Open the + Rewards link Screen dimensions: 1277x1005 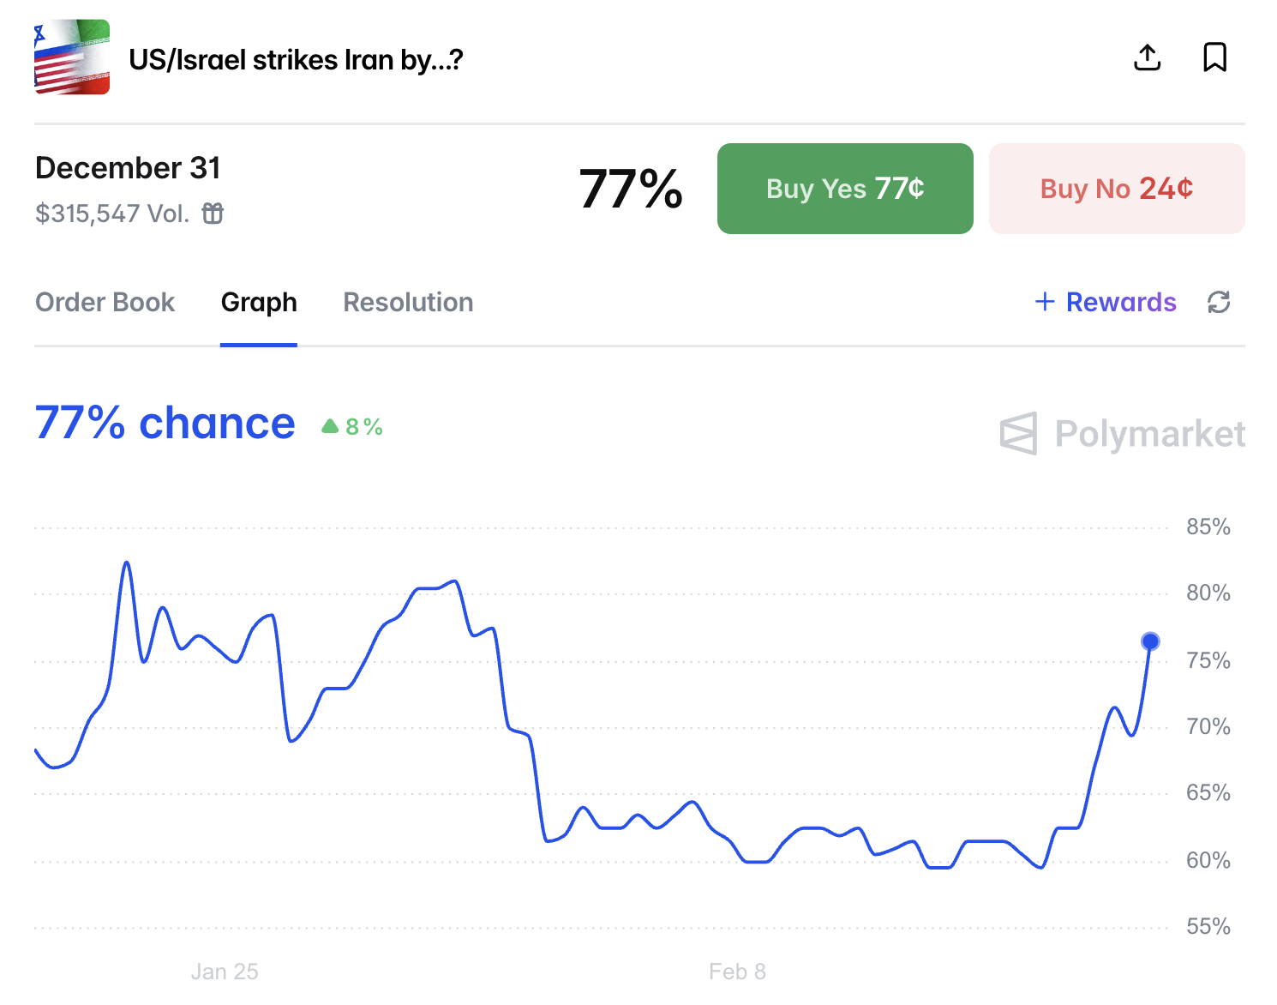point(1106,302)
